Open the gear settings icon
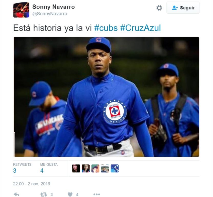The image size is (213, 197). pos(159,8)
